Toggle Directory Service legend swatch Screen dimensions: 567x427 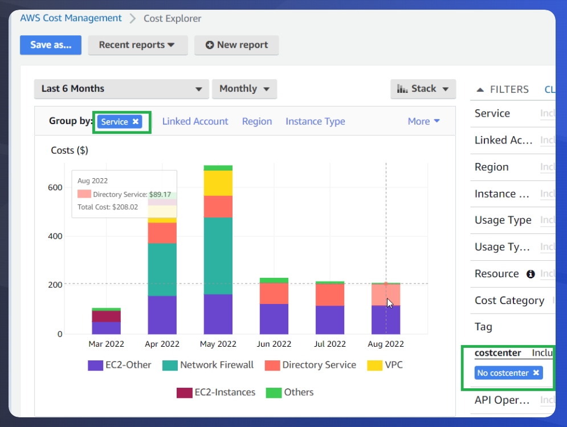coord(272,365)
